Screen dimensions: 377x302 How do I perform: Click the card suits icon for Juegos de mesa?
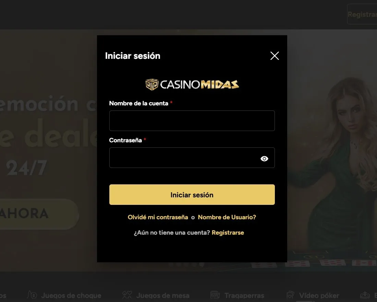point(127,295)
